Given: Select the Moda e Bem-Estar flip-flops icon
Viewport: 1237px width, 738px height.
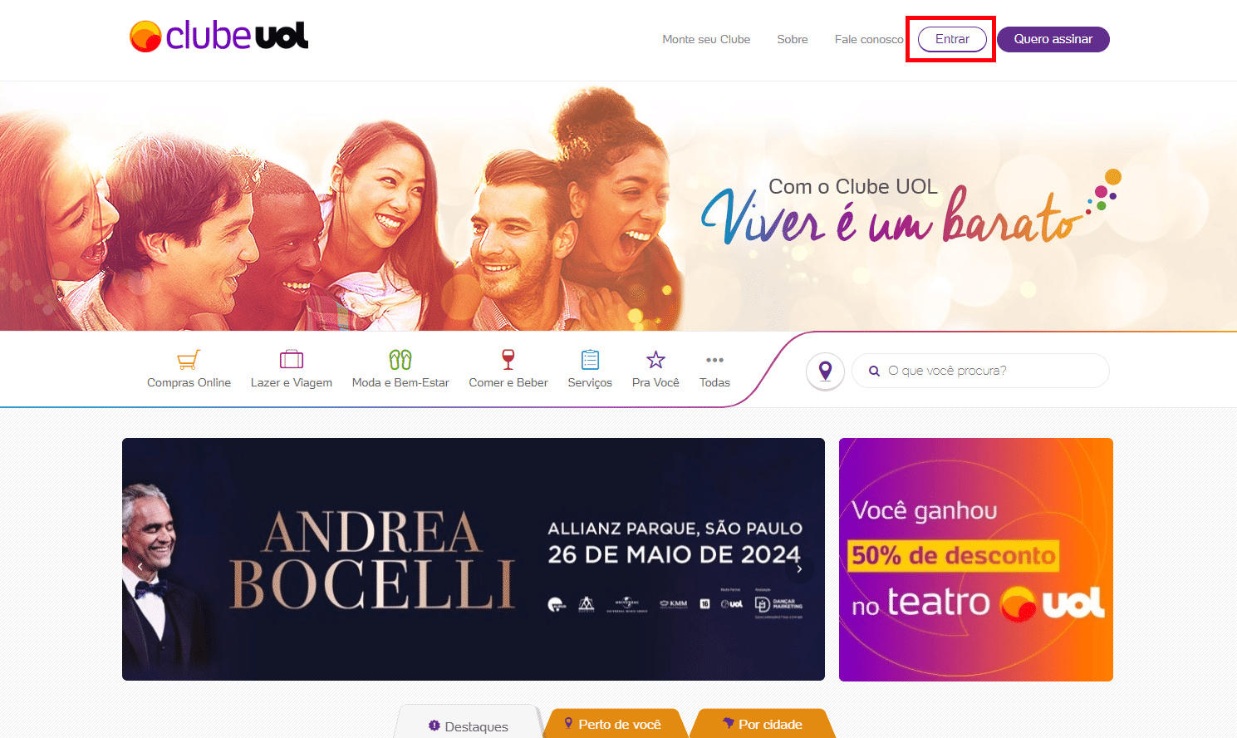Looking at the screenshot, I should point(400,359).
